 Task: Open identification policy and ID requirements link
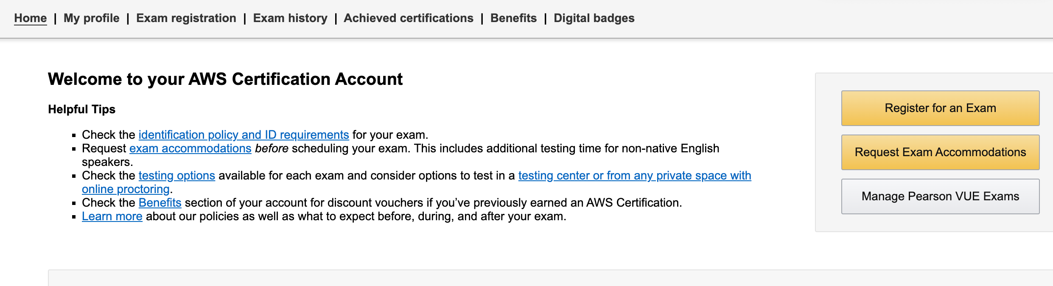244,135
